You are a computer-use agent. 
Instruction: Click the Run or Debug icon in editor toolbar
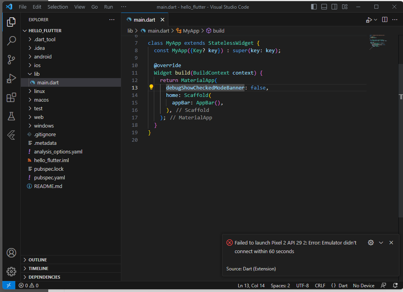pyautogui.click(x=369, y=20)
